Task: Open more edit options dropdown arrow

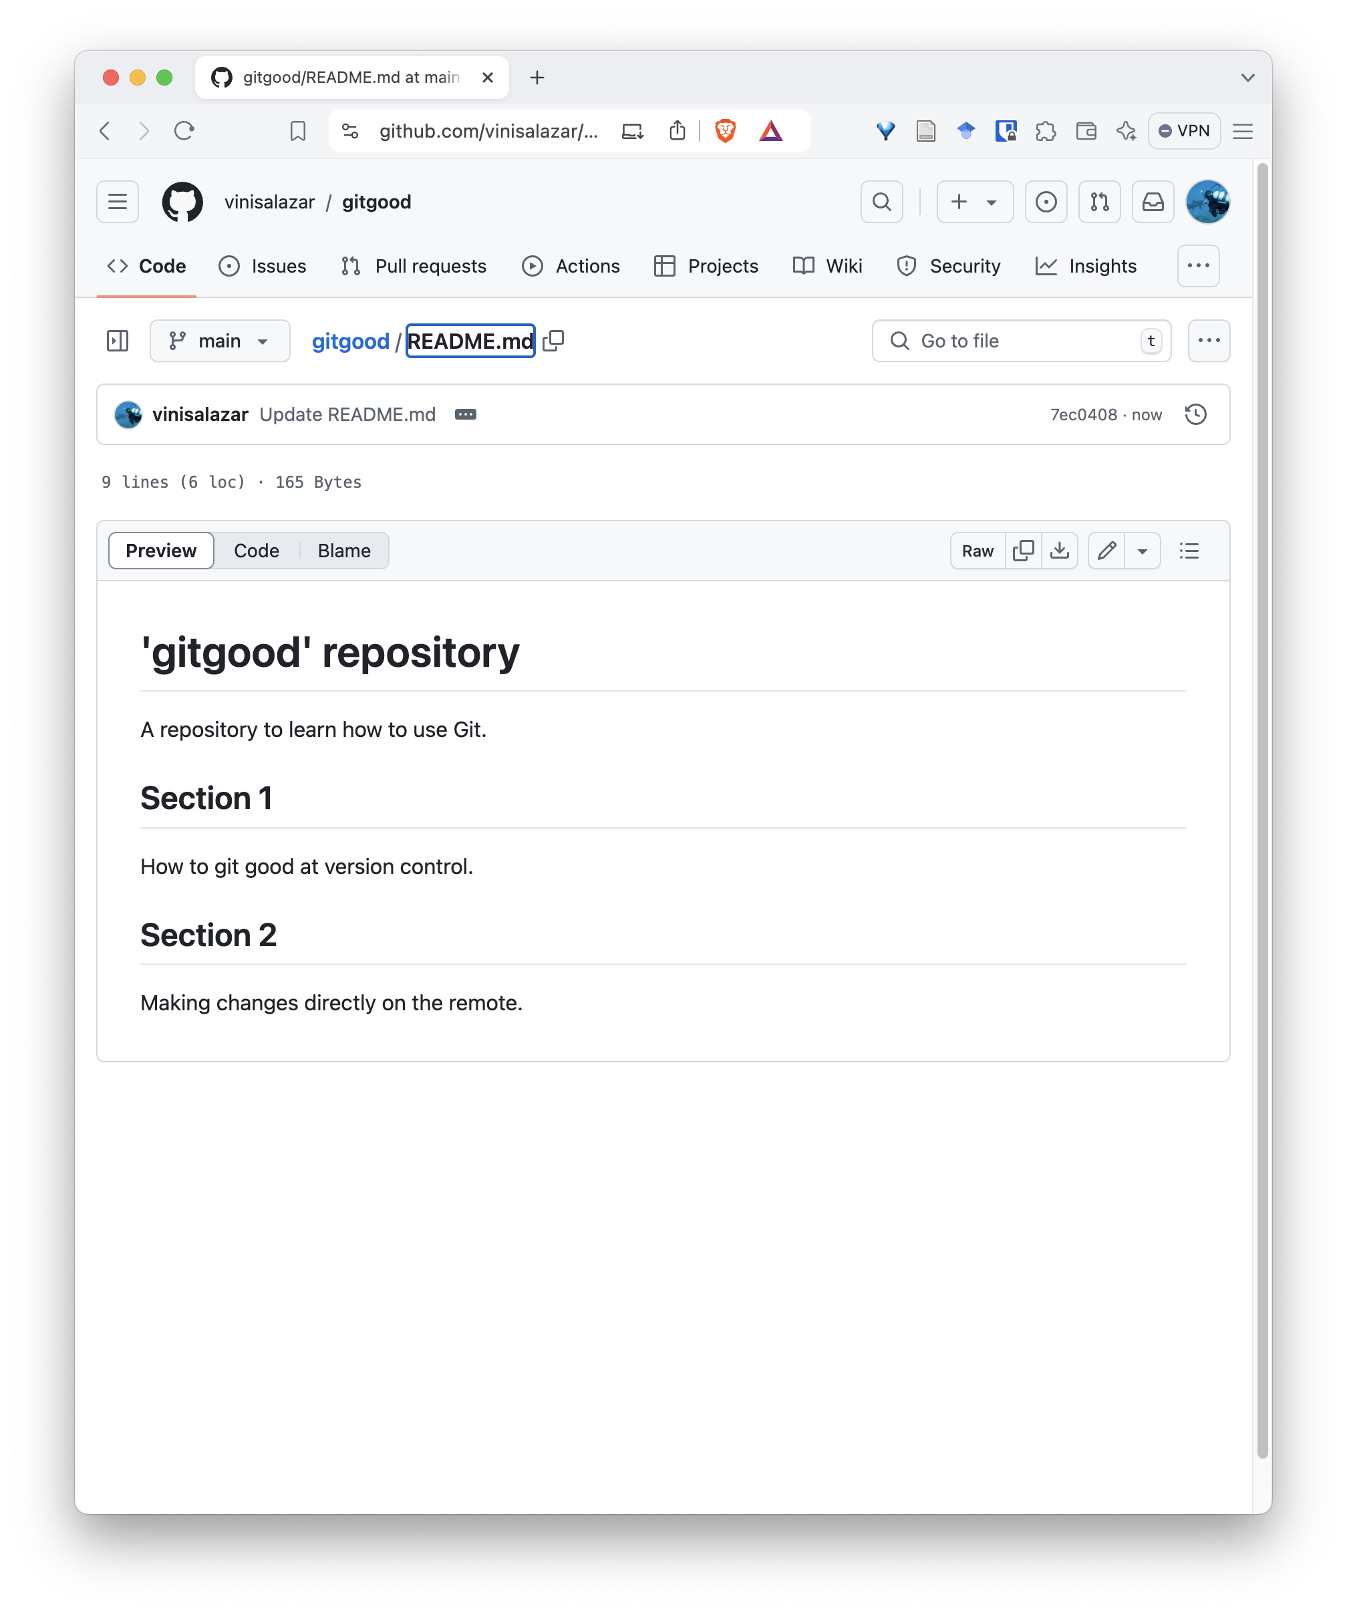Action: tap(1142, 551)
